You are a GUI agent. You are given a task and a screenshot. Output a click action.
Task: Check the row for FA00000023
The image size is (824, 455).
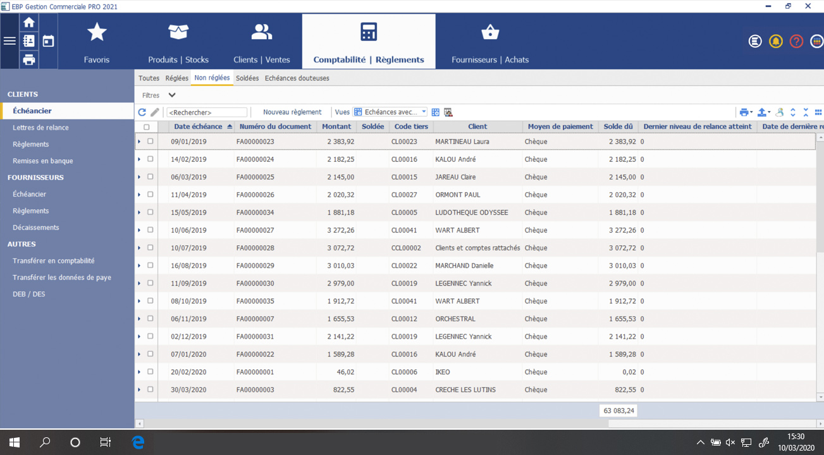pyautogui.click(x=151, y=142)
